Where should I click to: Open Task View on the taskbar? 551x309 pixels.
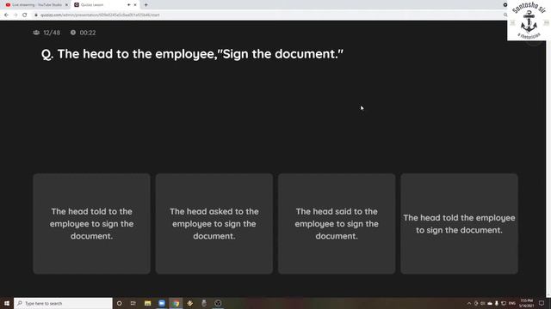[133, 303]
